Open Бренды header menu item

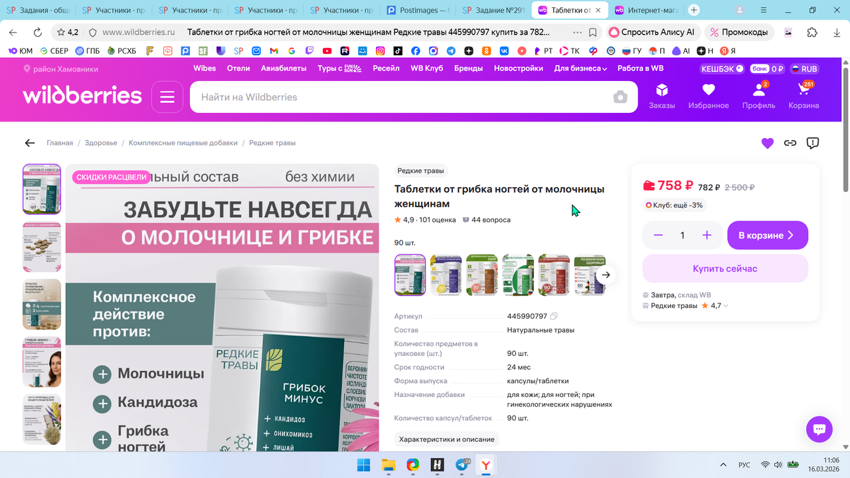pos(469,68)
